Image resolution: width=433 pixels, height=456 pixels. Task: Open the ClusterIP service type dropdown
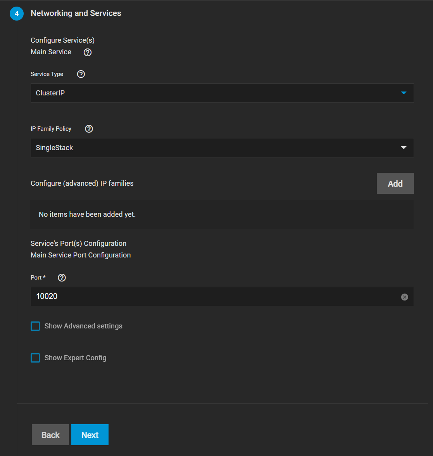(x=217, y=93)
